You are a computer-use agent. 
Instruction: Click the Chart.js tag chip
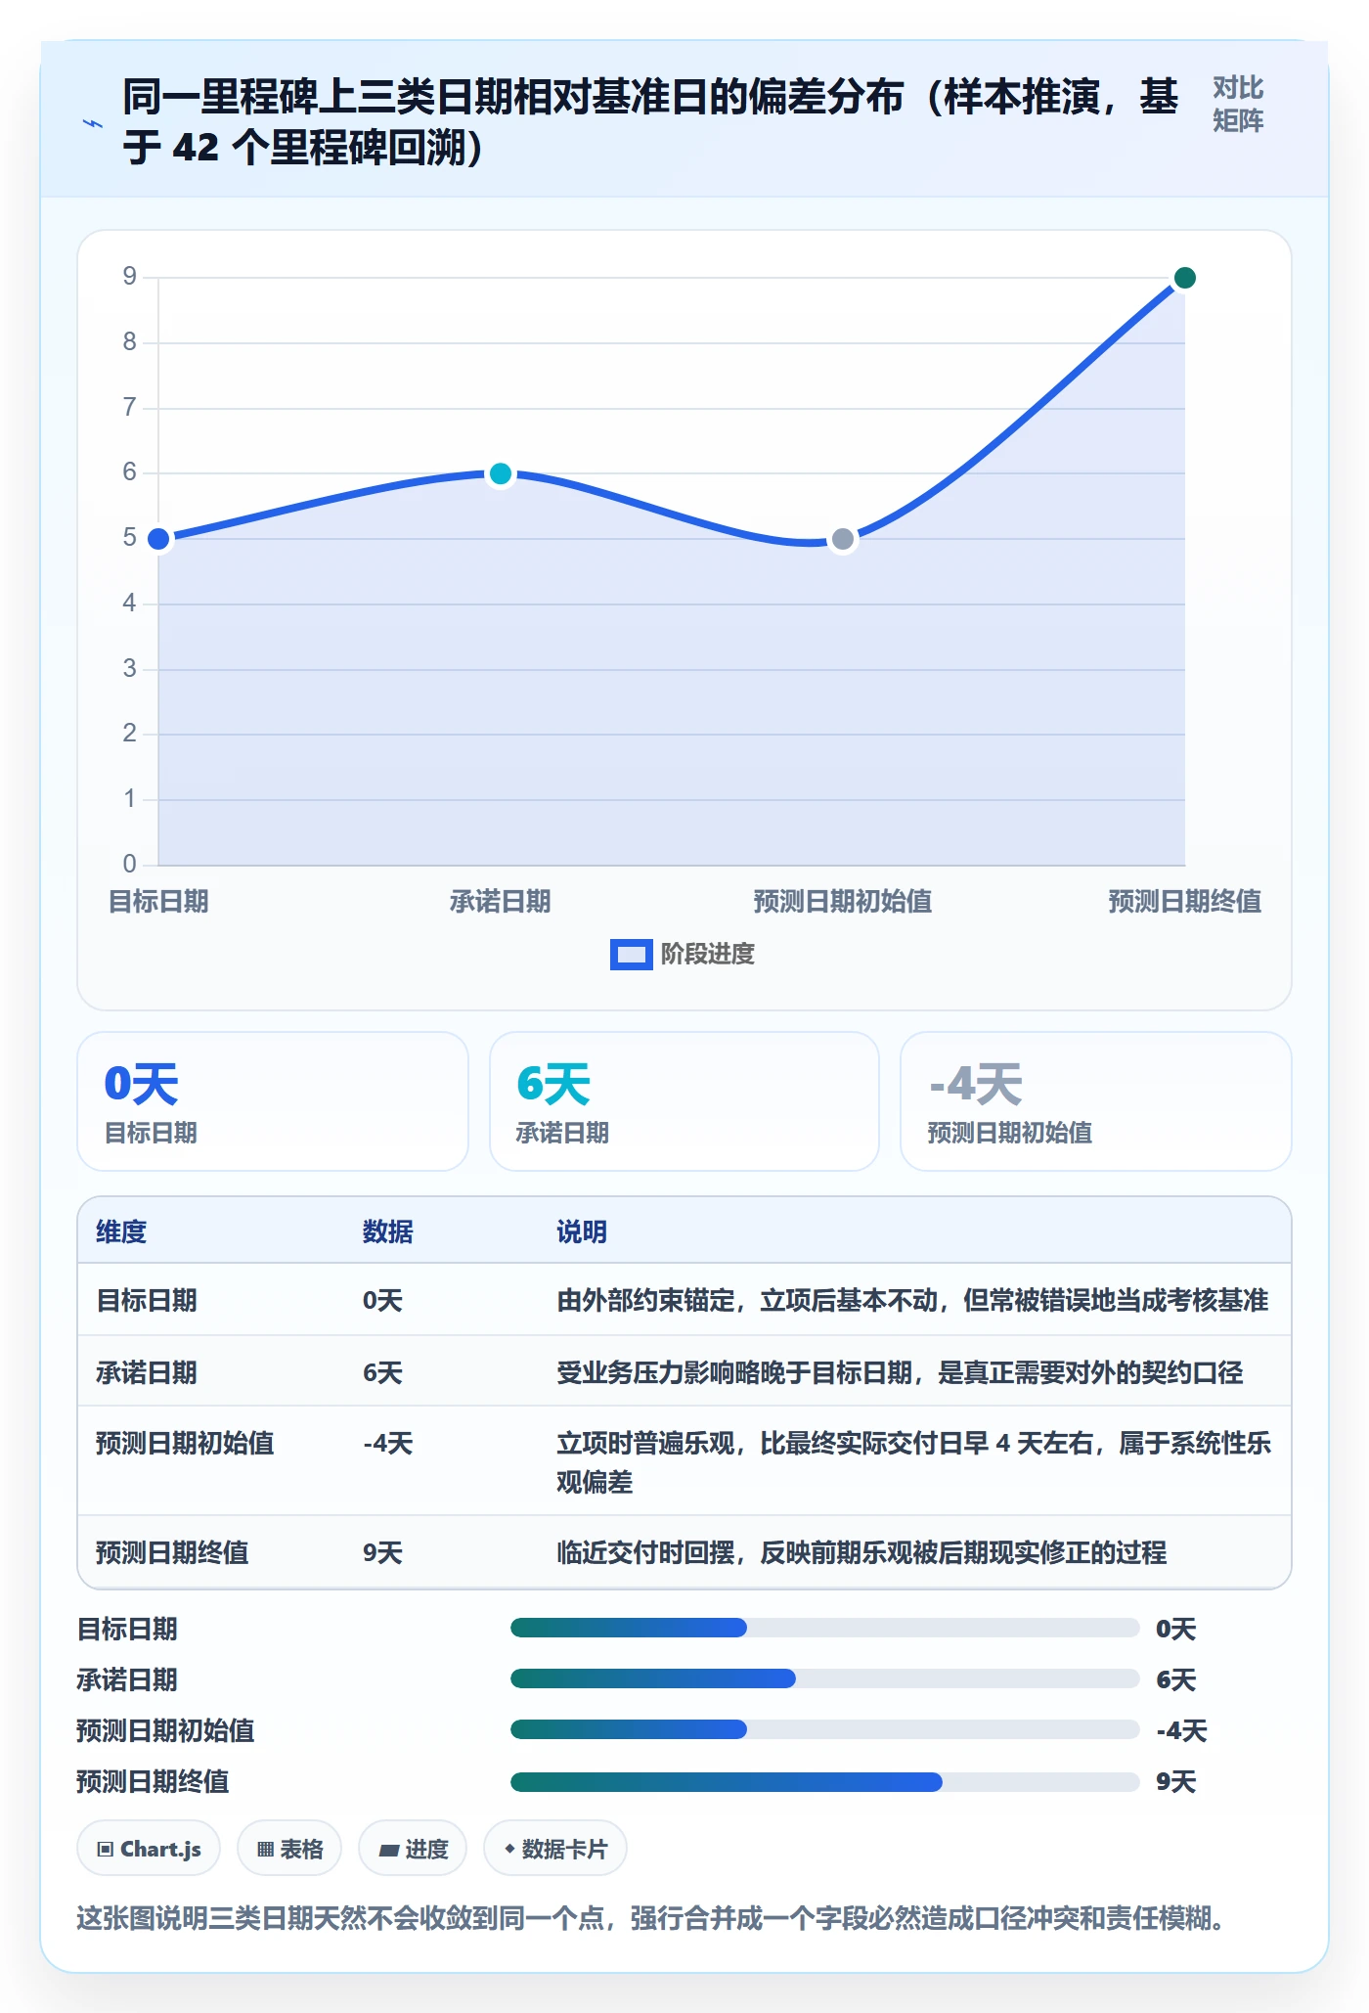coord(149,1848)
